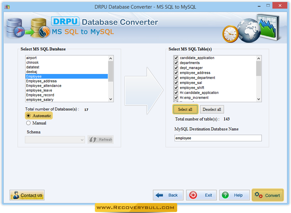This screenshot has height=213, width=291.
Task: Select Employee_address database
Action: 67,81
